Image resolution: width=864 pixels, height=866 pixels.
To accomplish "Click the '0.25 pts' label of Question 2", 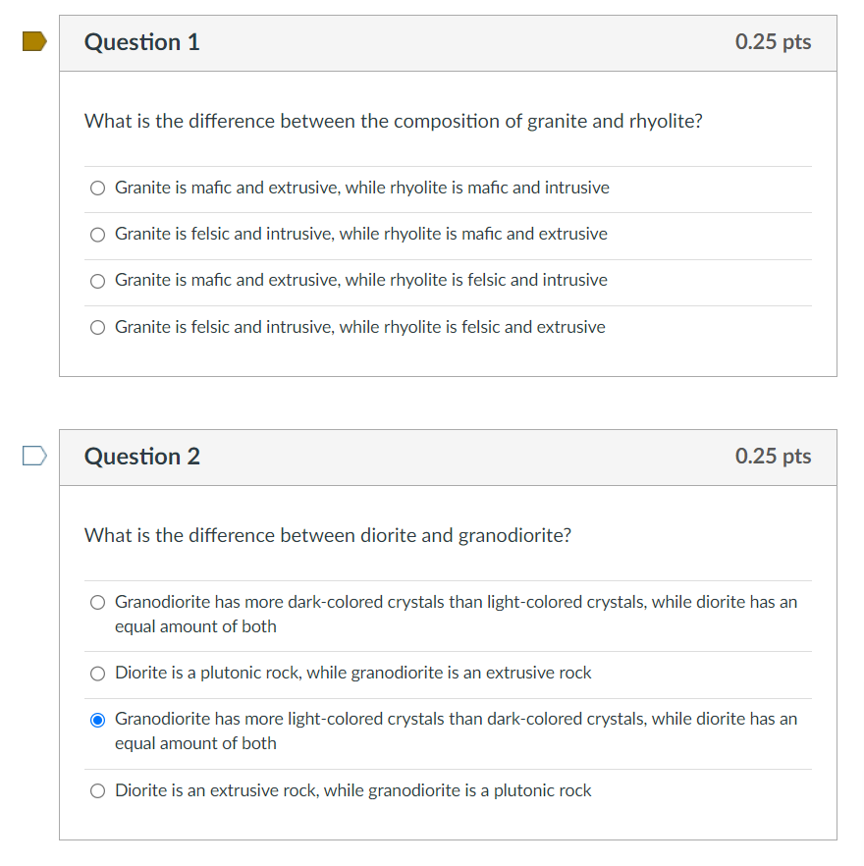I will click(773, 457).
